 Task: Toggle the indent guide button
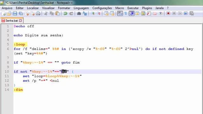[132, 13]
